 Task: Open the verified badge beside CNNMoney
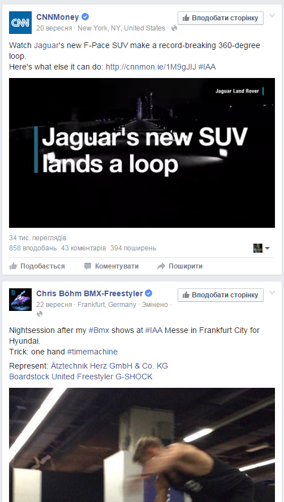pyautogui.click(x=85, y=17)
